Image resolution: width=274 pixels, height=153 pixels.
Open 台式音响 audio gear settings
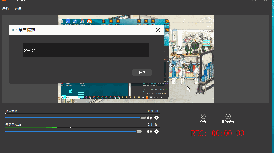157,118
